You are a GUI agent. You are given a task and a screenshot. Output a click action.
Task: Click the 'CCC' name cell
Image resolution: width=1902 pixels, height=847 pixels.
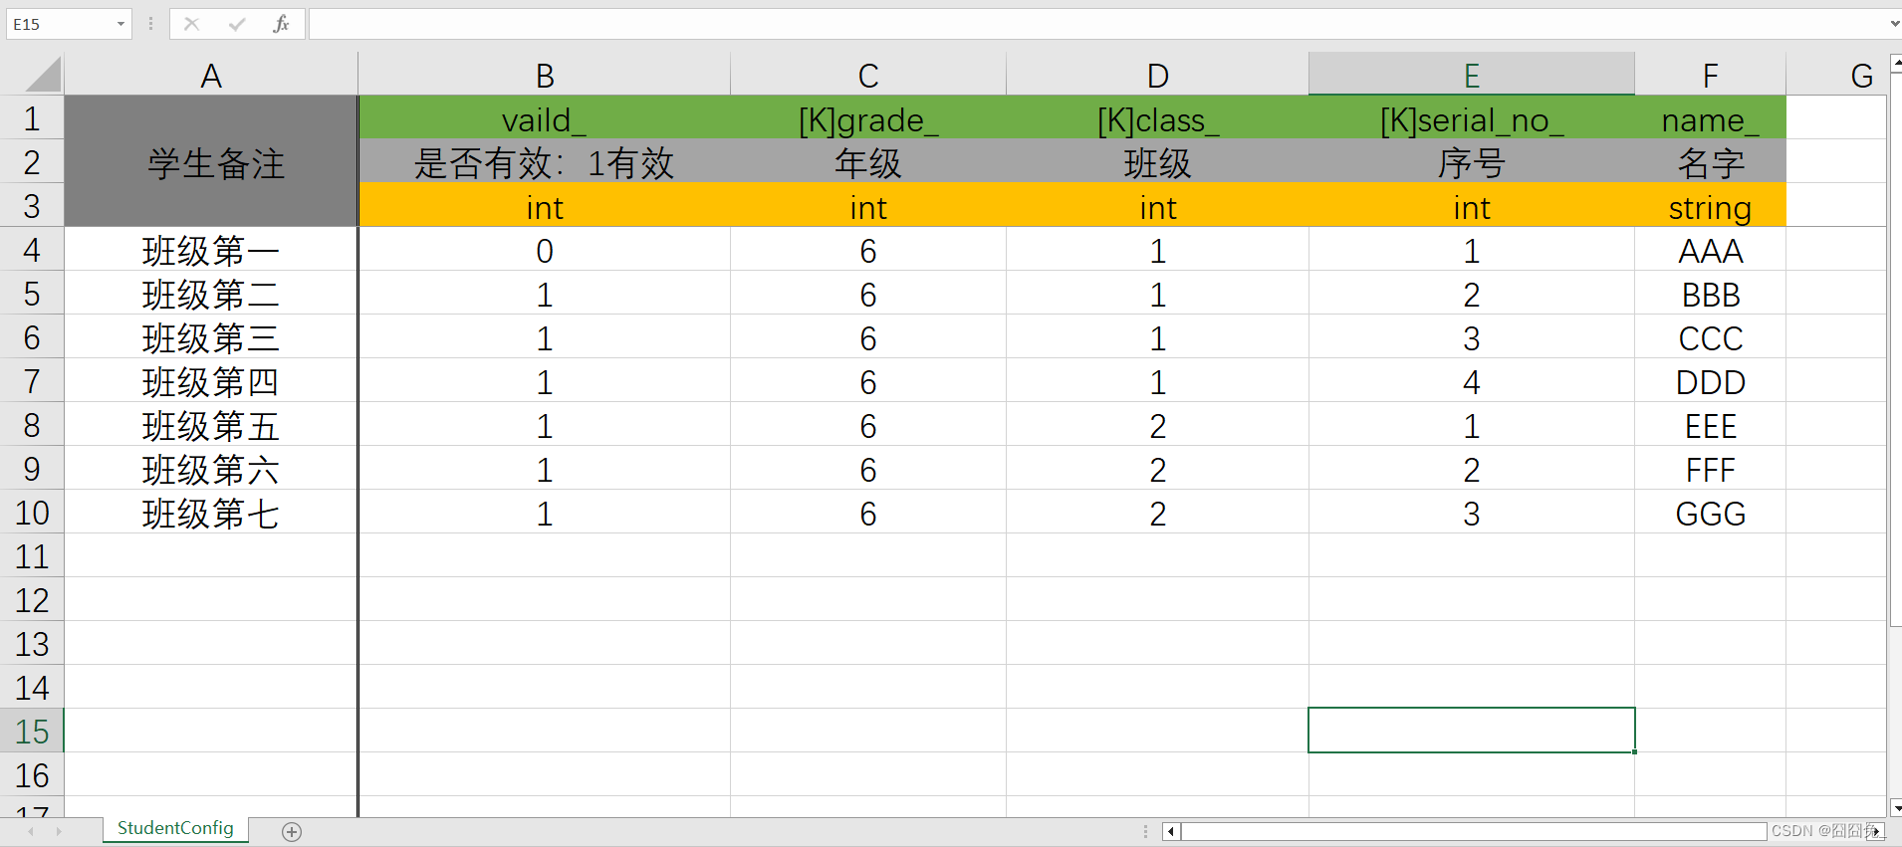pyautogui.click(x=1710, y=337)
